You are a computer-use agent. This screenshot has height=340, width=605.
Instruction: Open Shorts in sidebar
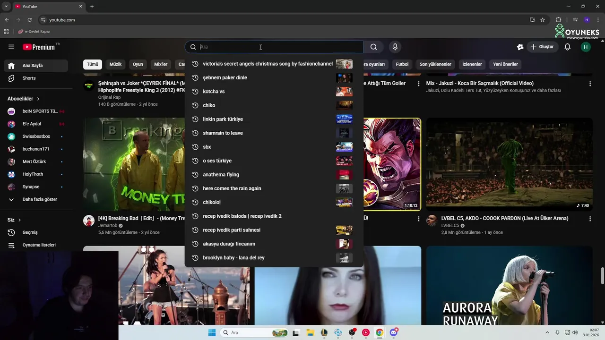click(35, 78)
